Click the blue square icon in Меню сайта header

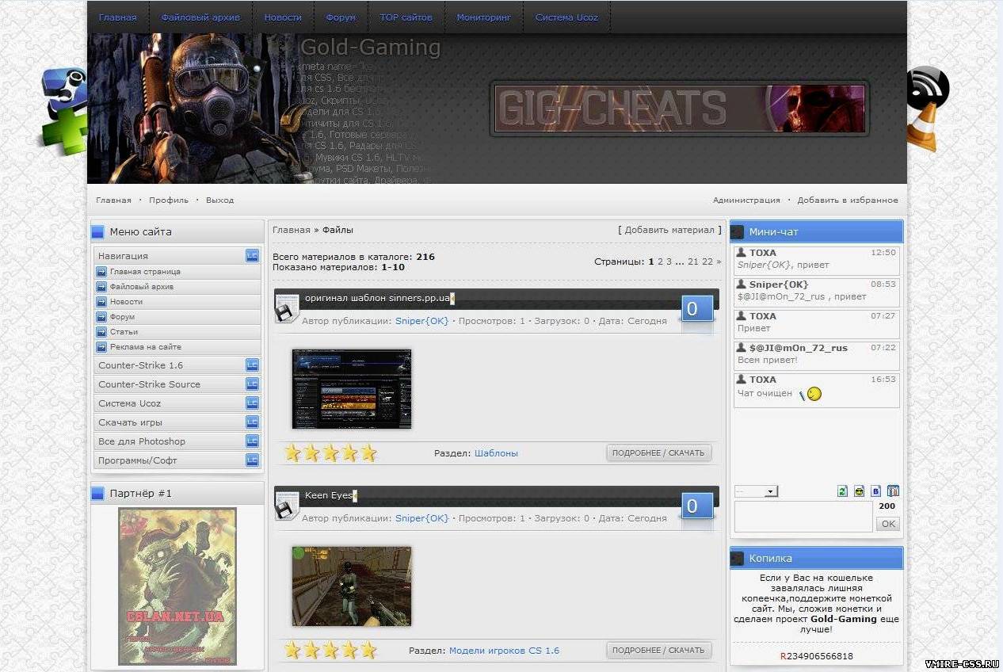98,232
